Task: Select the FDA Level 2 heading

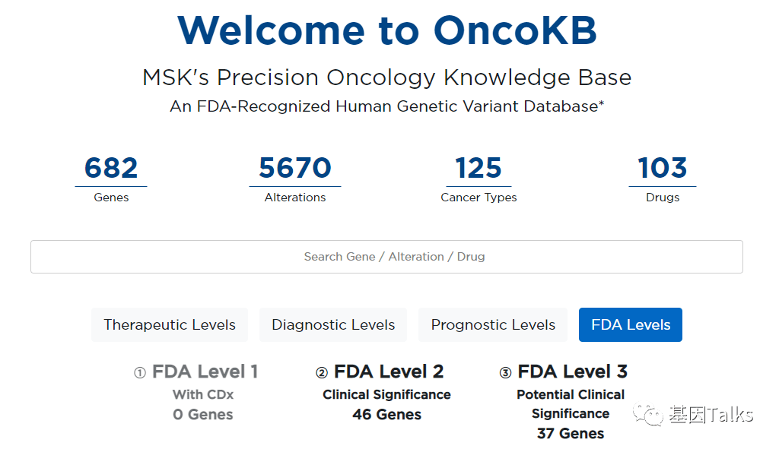Action: click(389, 372)
